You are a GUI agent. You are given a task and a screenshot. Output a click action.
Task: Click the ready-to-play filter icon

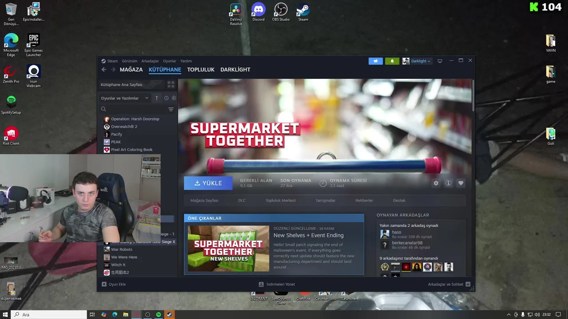174,98
